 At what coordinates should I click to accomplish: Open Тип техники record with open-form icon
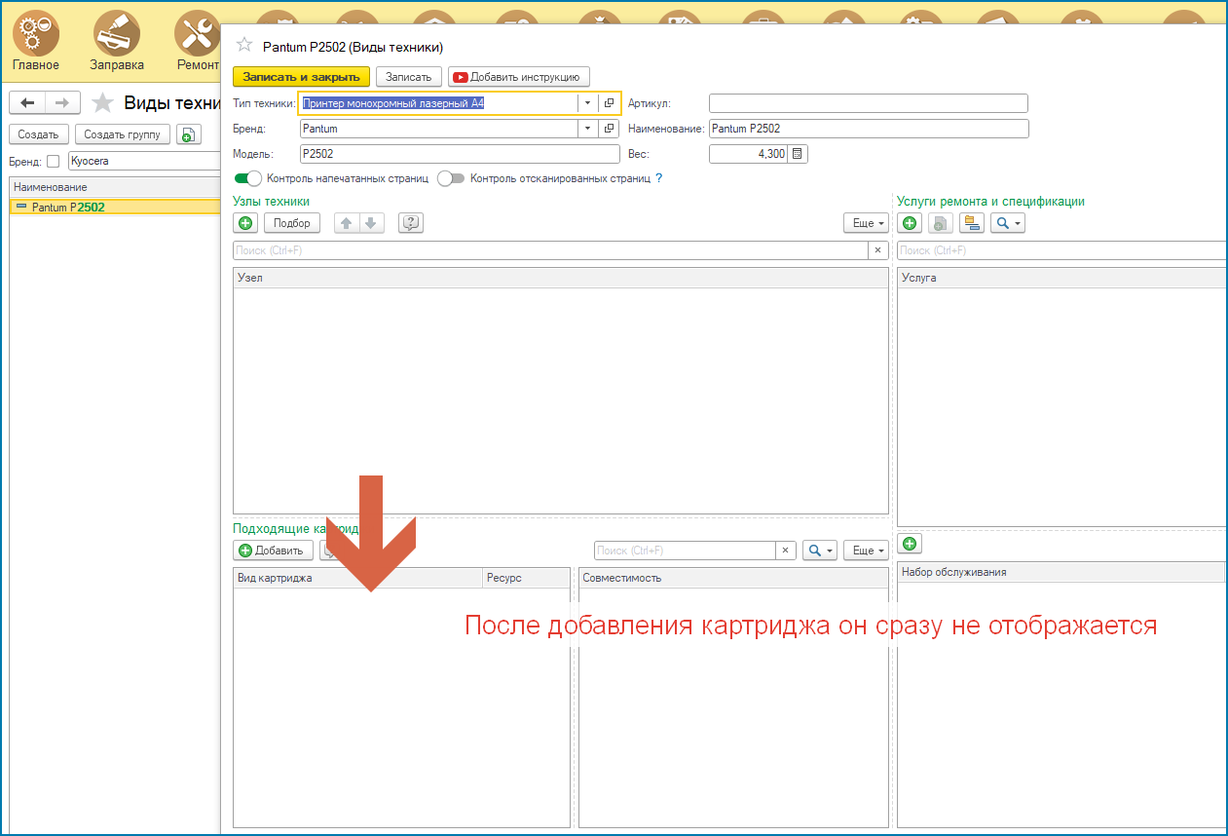point(610,103)
